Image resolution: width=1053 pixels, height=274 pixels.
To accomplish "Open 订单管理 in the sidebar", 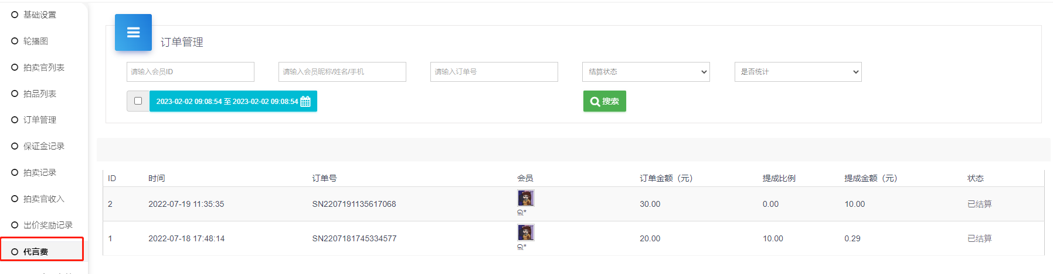I will point(39,120).
